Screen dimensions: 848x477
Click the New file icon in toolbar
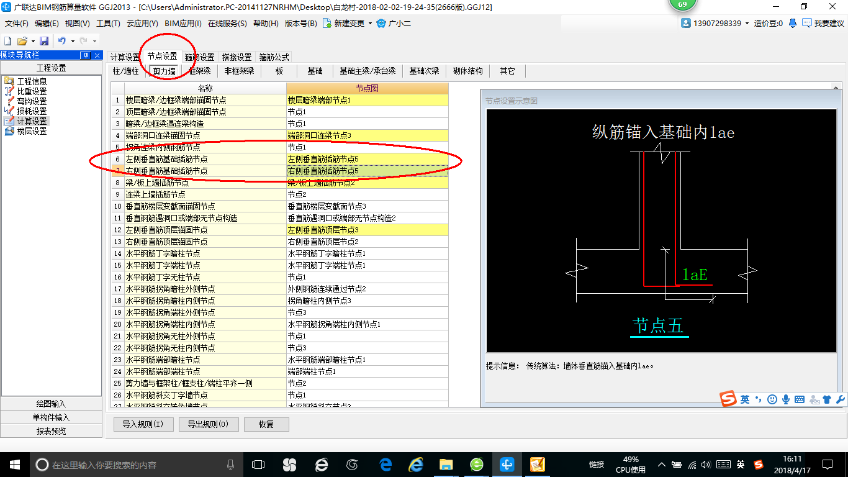[x=7, y=40]
